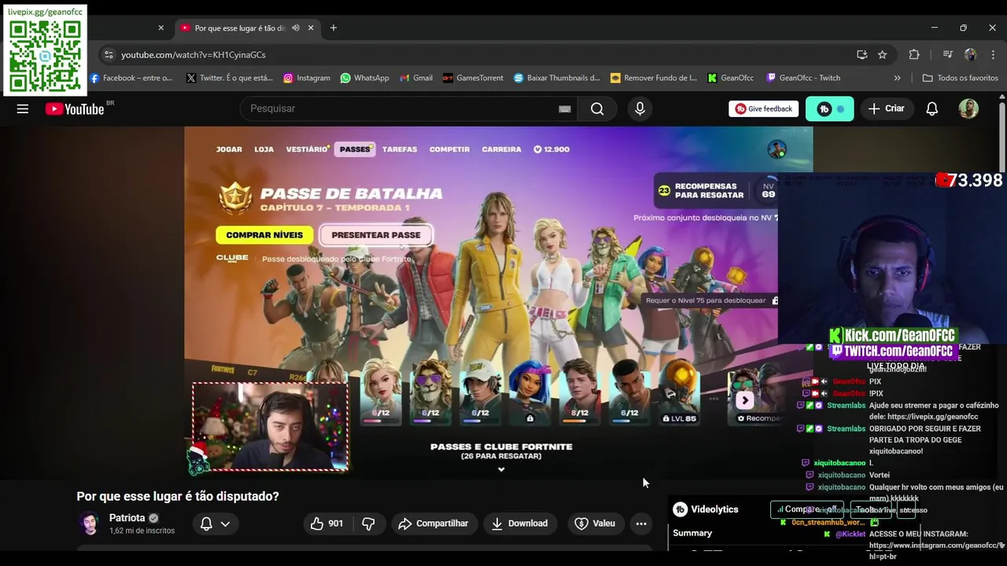Screen dimensions: 1007x566
Task: Open the Patriota channel name link
Action: (x=127, y=518)
